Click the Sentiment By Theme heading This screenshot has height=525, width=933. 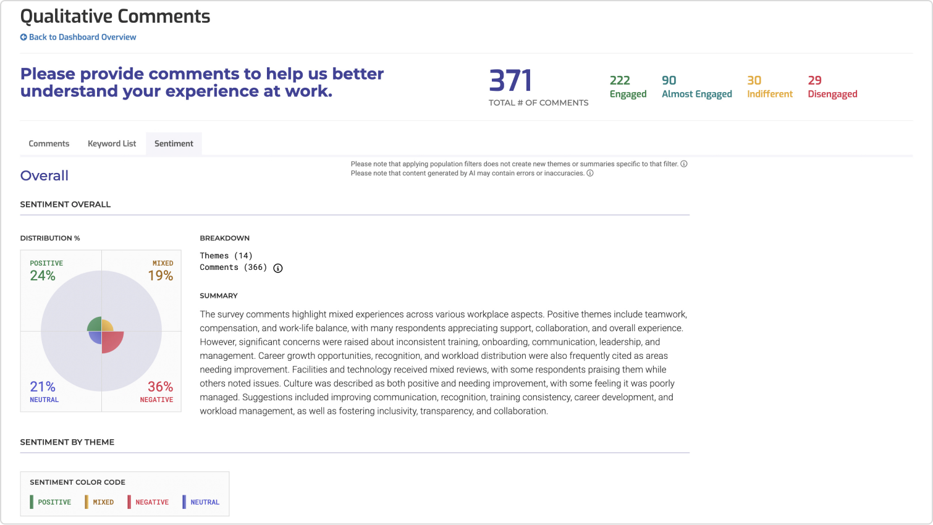67,442
